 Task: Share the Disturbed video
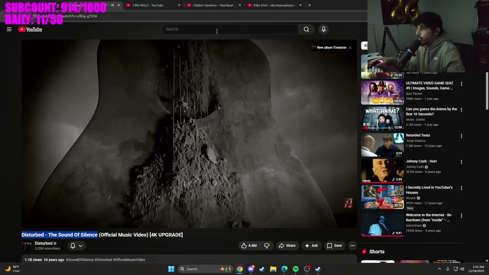287,246
